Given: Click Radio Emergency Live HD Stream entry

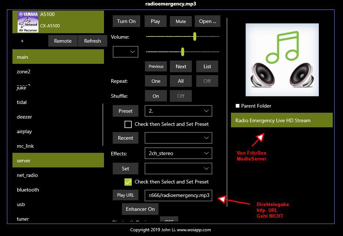Looking at the screenshot, I should coord(282,120).
